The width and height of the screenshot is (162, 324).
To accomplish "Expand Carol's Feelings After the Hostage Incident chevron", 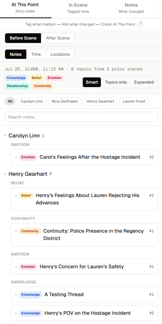I will point(16,157).
